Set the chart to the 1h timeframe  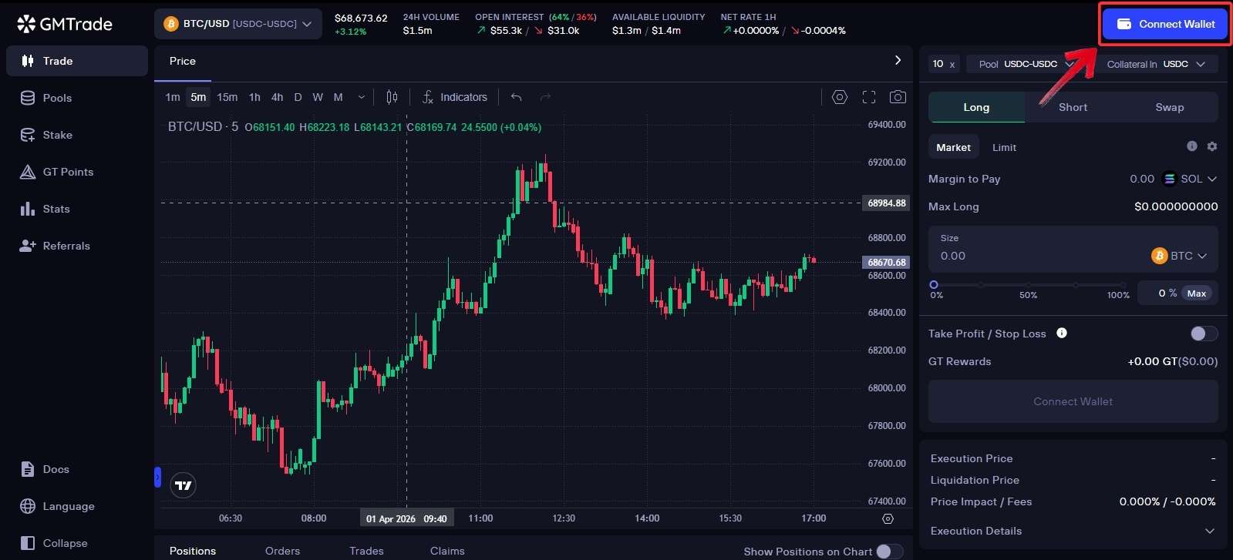(254, 97)
